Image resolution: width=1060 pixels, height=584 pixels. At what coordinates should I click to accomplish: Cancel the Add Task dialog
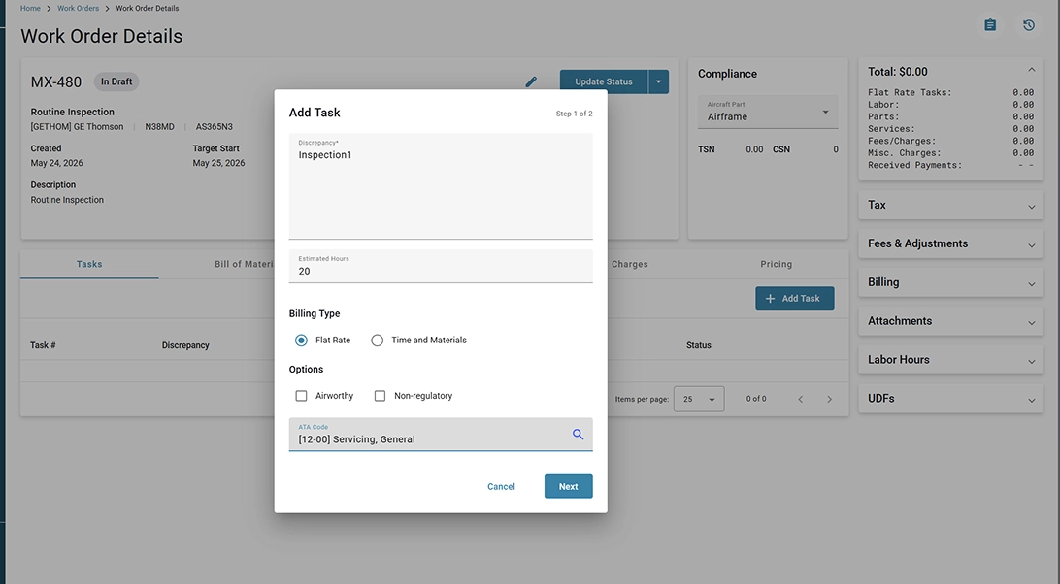click(501, 487)
